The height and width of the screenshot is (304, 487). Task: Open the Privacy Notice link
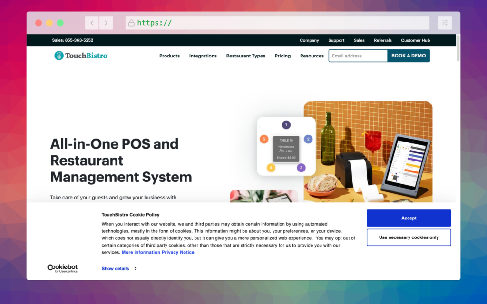click(x=178, y=252)
